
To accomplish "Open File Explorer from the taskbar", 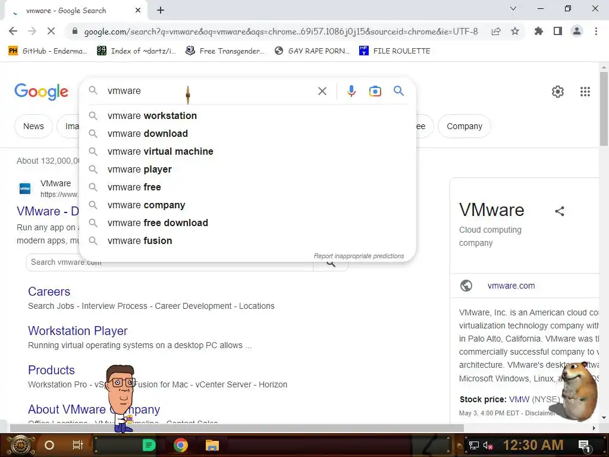I will click(212, 445).
